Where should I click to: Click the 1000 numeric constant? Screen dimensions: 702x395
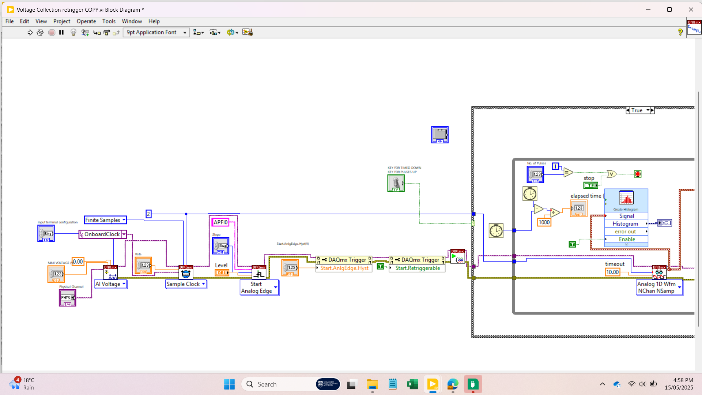tap(544, 222)
